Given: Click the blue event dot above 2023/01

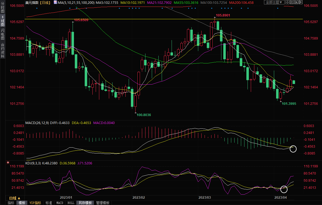Looking at the screenshot, I should [70, 8].
